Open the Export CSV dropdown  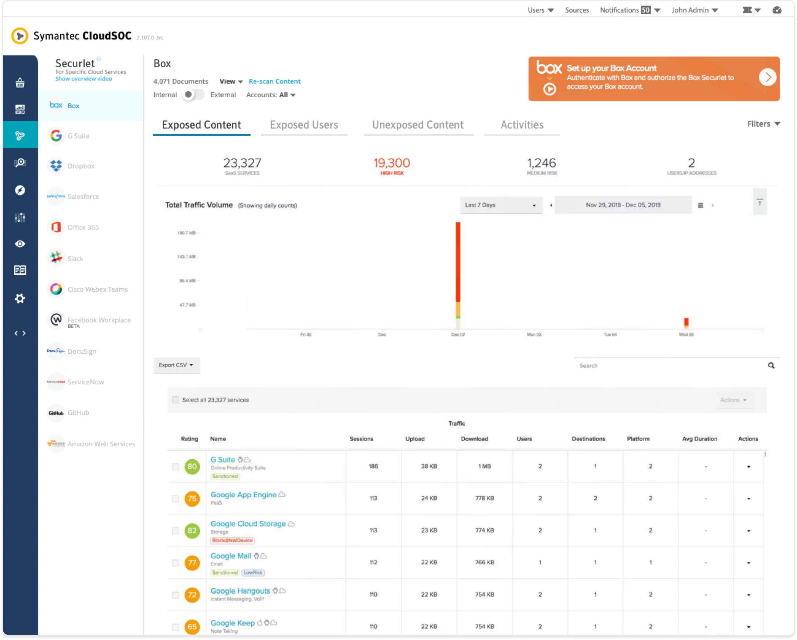[x=176, y=365]
